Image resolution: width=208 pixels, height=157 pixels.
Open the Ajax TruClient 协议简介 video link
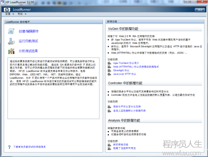[x=126, y=63]
